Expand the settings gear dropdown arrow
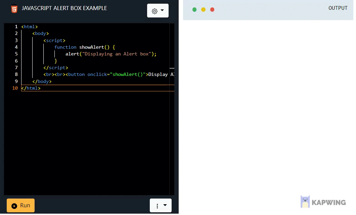 tap(163, 10)
